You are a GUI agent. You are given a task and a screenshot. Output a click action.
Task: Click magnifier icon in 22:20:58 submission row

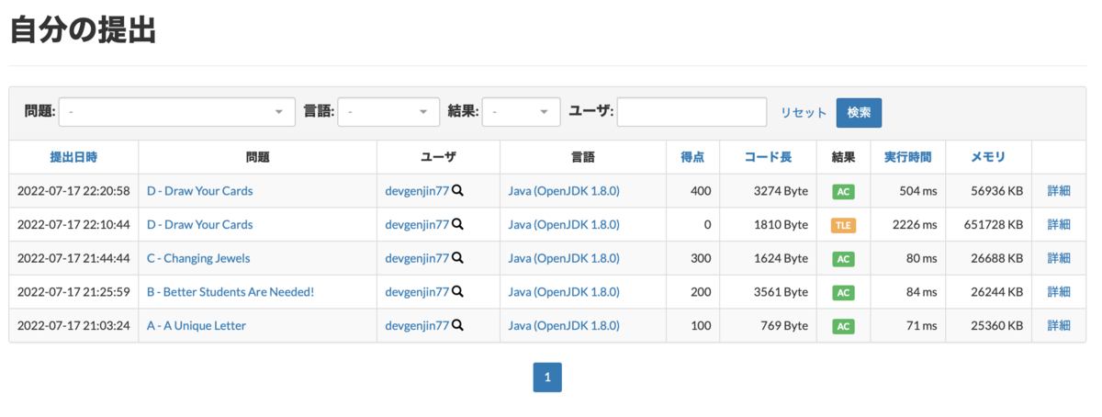click(457, 191)
